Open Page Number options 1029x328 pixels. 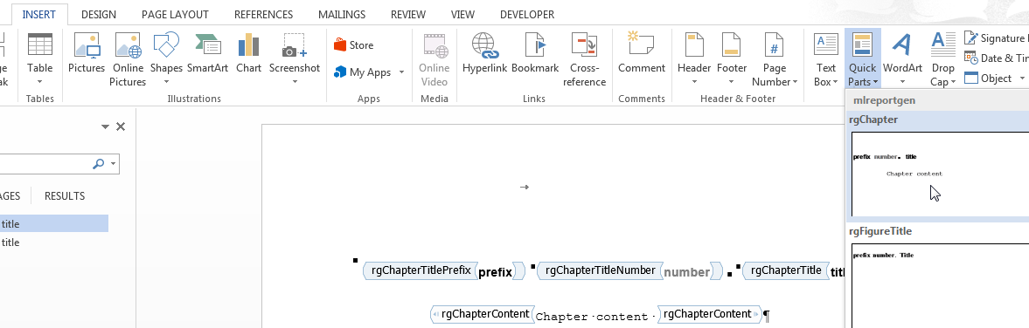775,59
